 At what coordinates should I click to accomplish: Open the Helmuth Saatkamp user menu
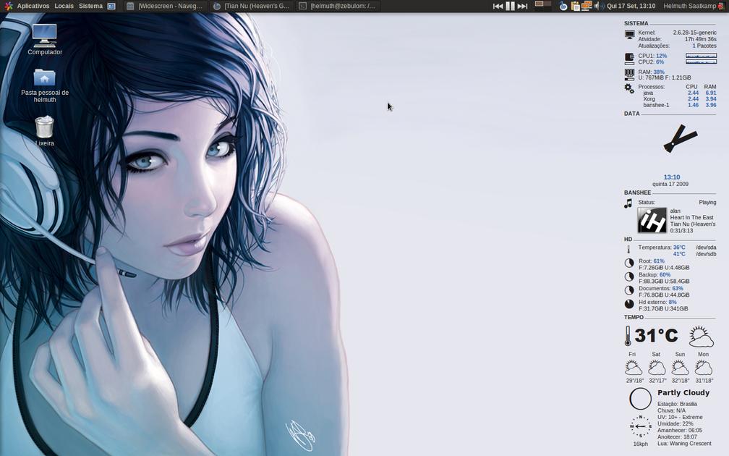click(x=689, y=6)
